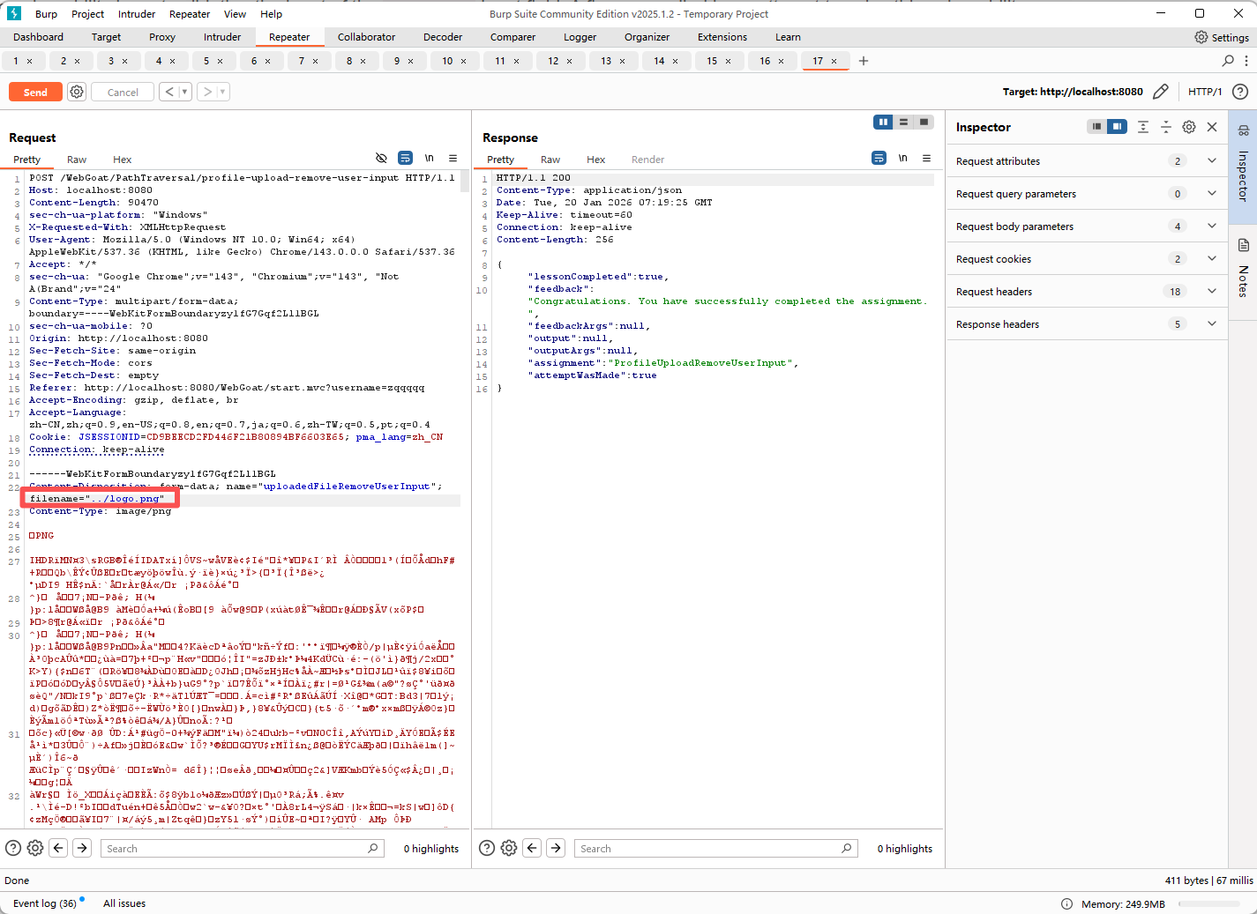Open the Inspector settings gear
The image size is (1257, 914).
pos(1189,127)
